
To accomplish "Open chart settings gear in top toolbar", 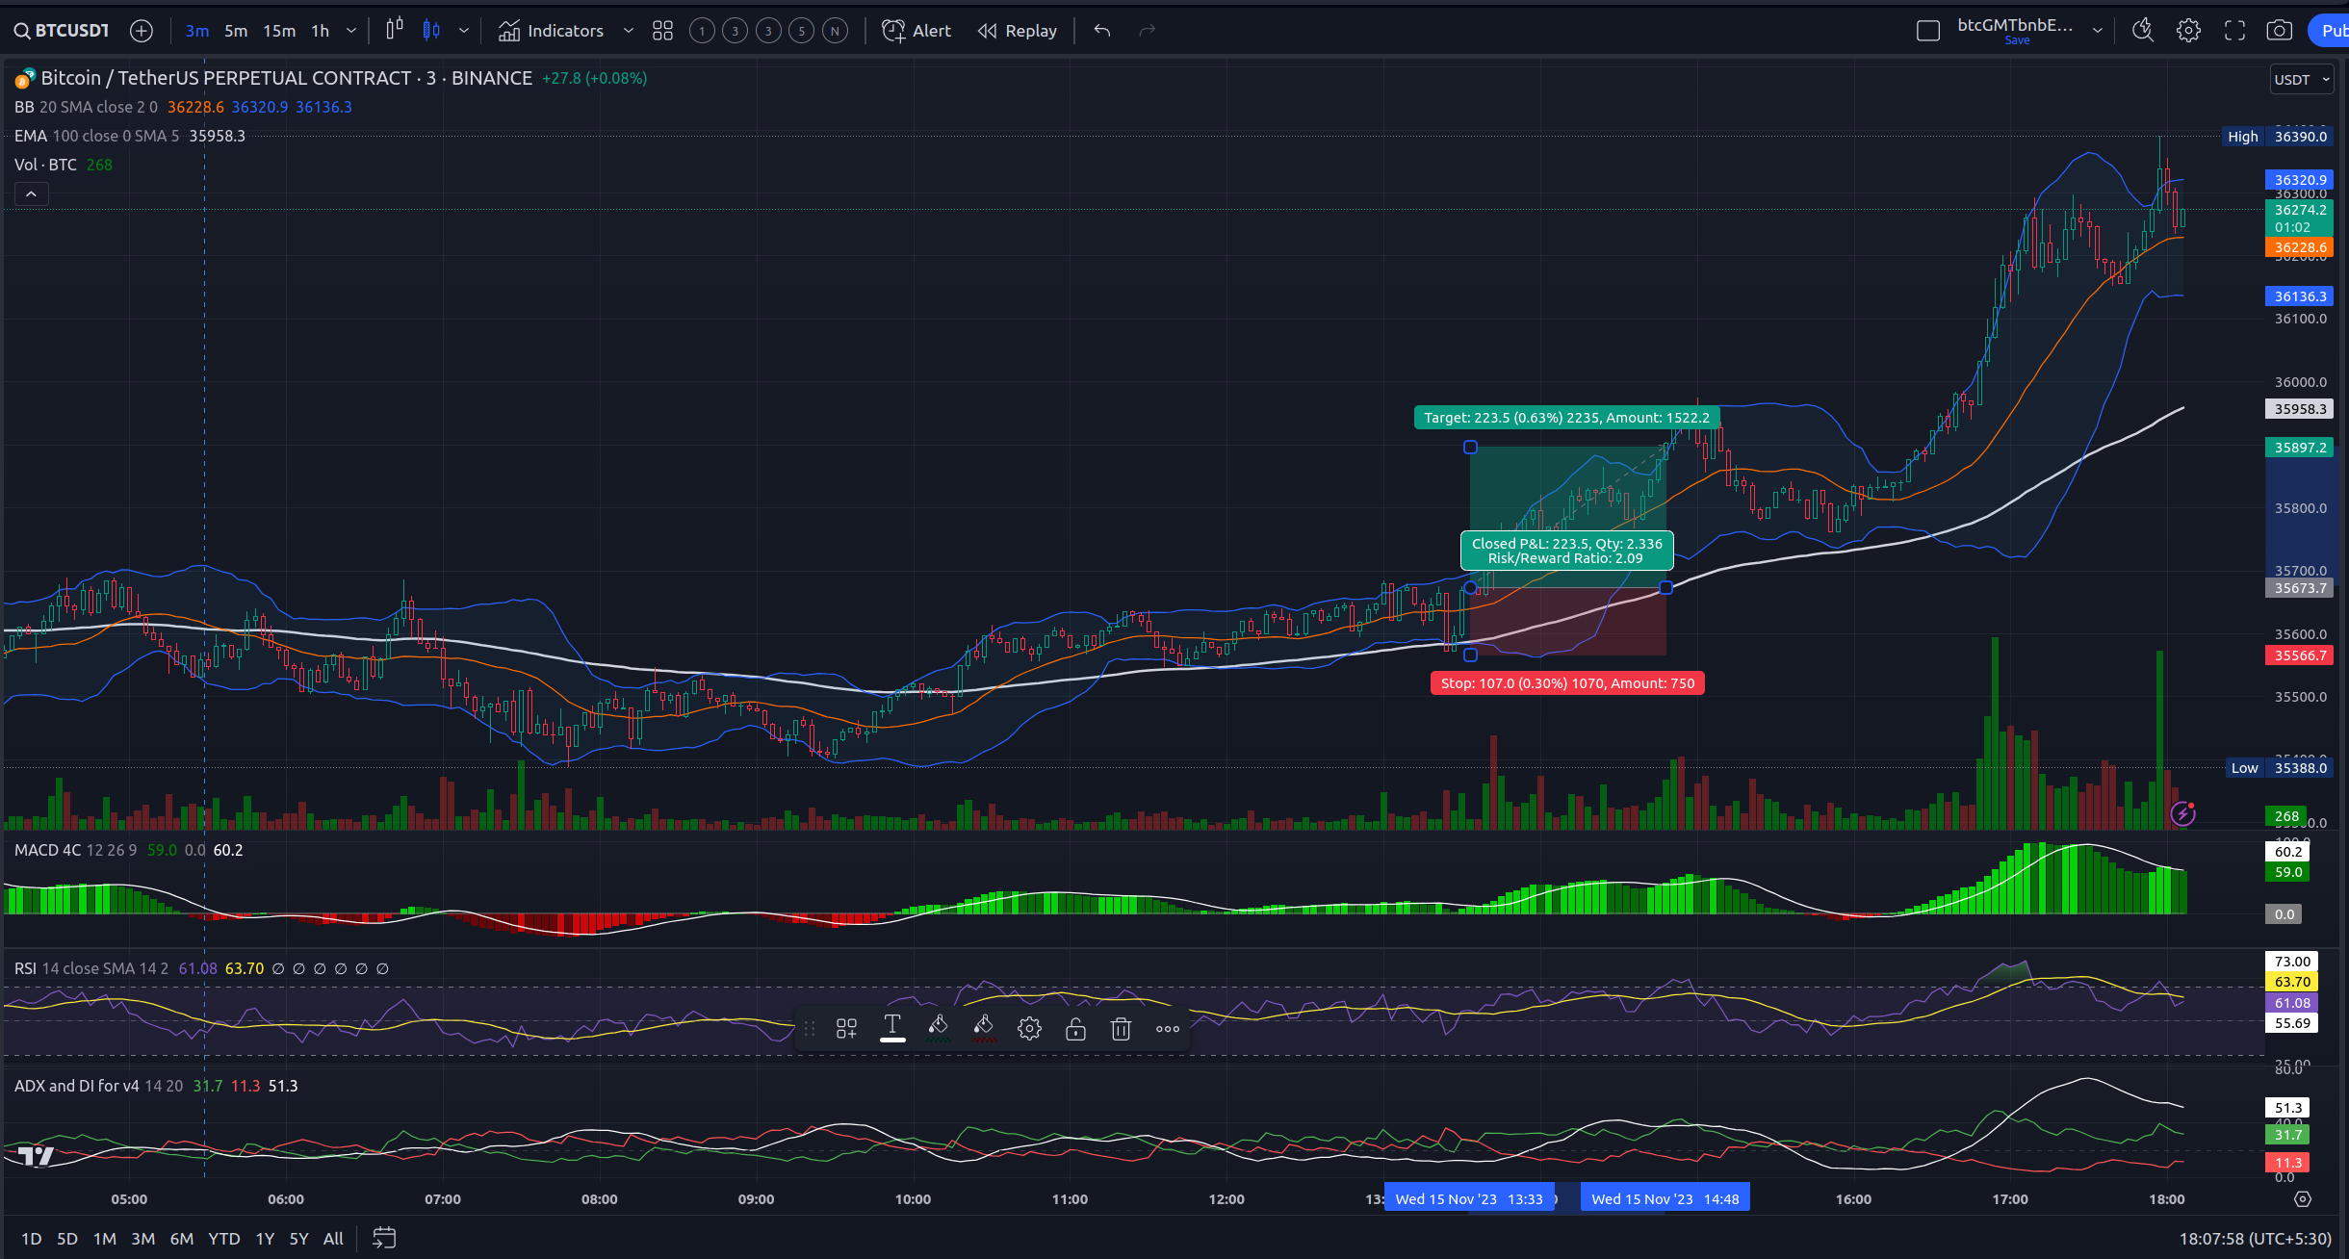I will click(x=2188, y=31).
